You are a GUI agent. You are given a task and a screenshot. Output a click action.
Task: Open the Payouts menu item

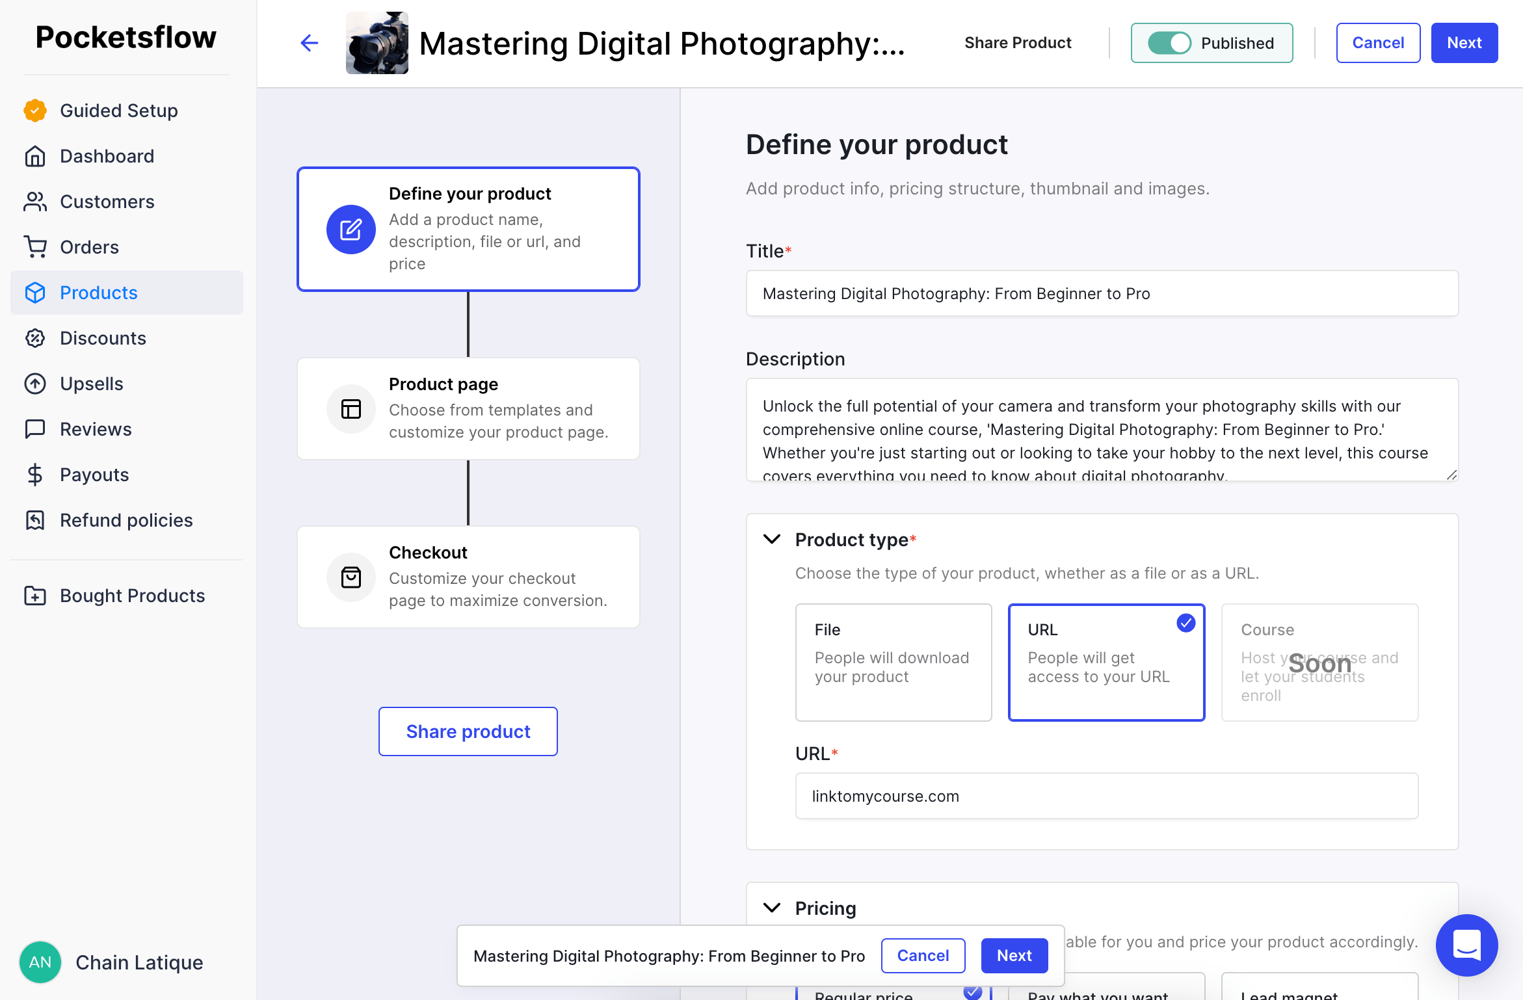pos(127,475)
